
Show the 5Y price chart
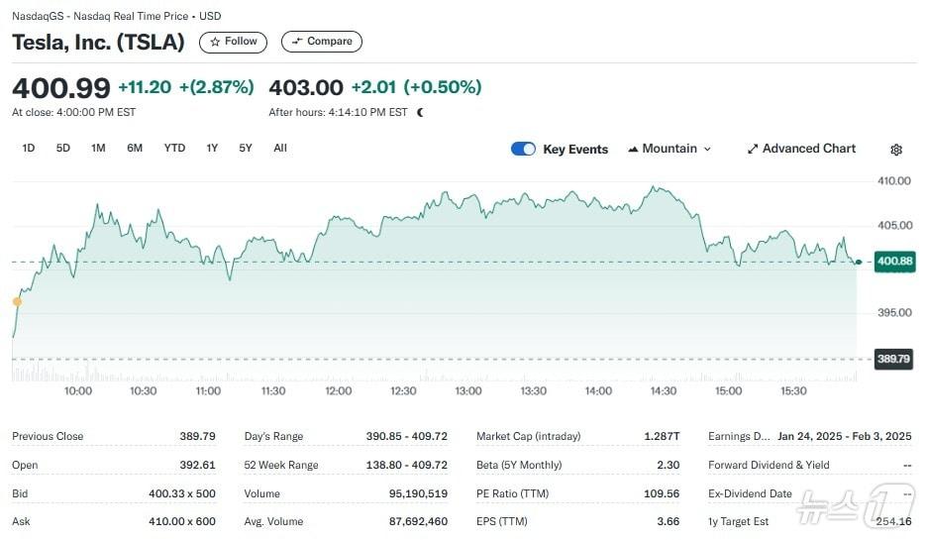point(246,148)
